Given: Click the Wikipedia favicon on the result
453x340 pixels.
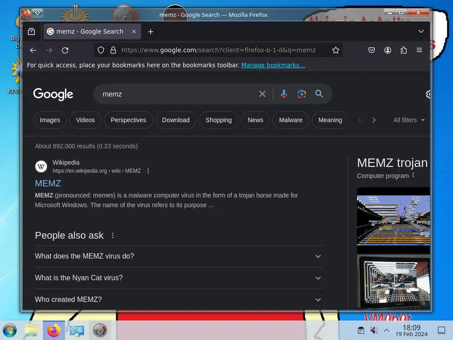Looking at the screenshot, I should [x=41, y=166].
